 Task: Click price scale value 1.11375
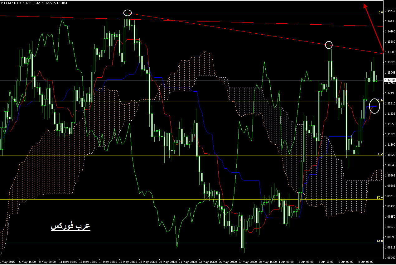point(390,134)
